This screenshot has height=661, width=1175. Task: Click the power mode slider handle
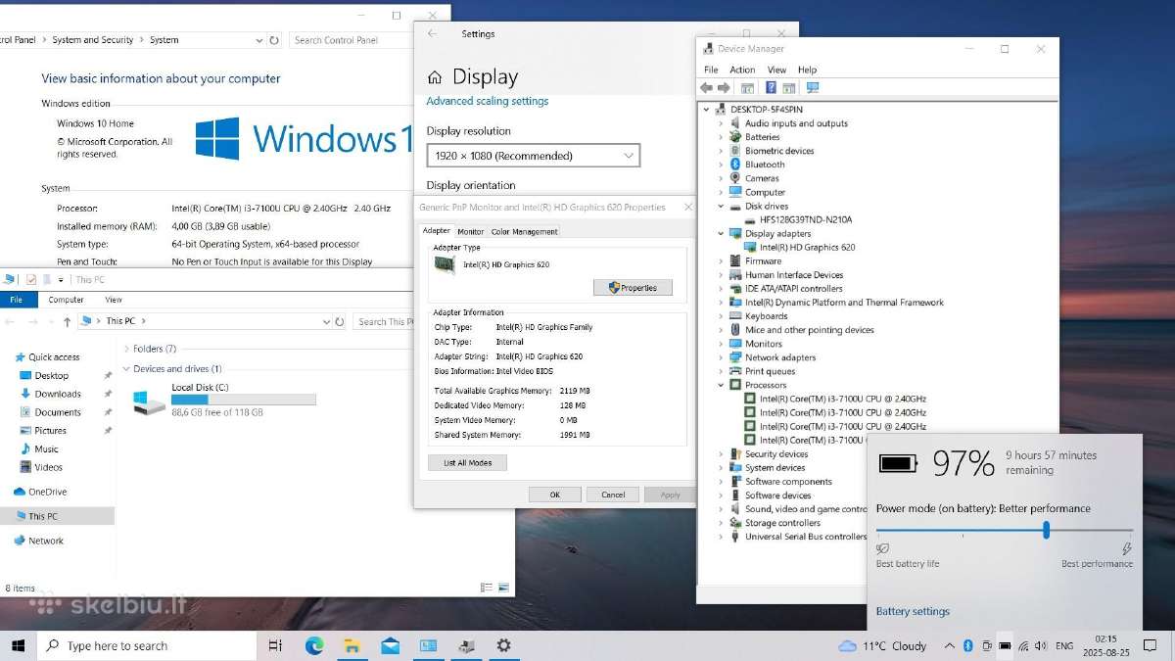(x=1047, y=530)
